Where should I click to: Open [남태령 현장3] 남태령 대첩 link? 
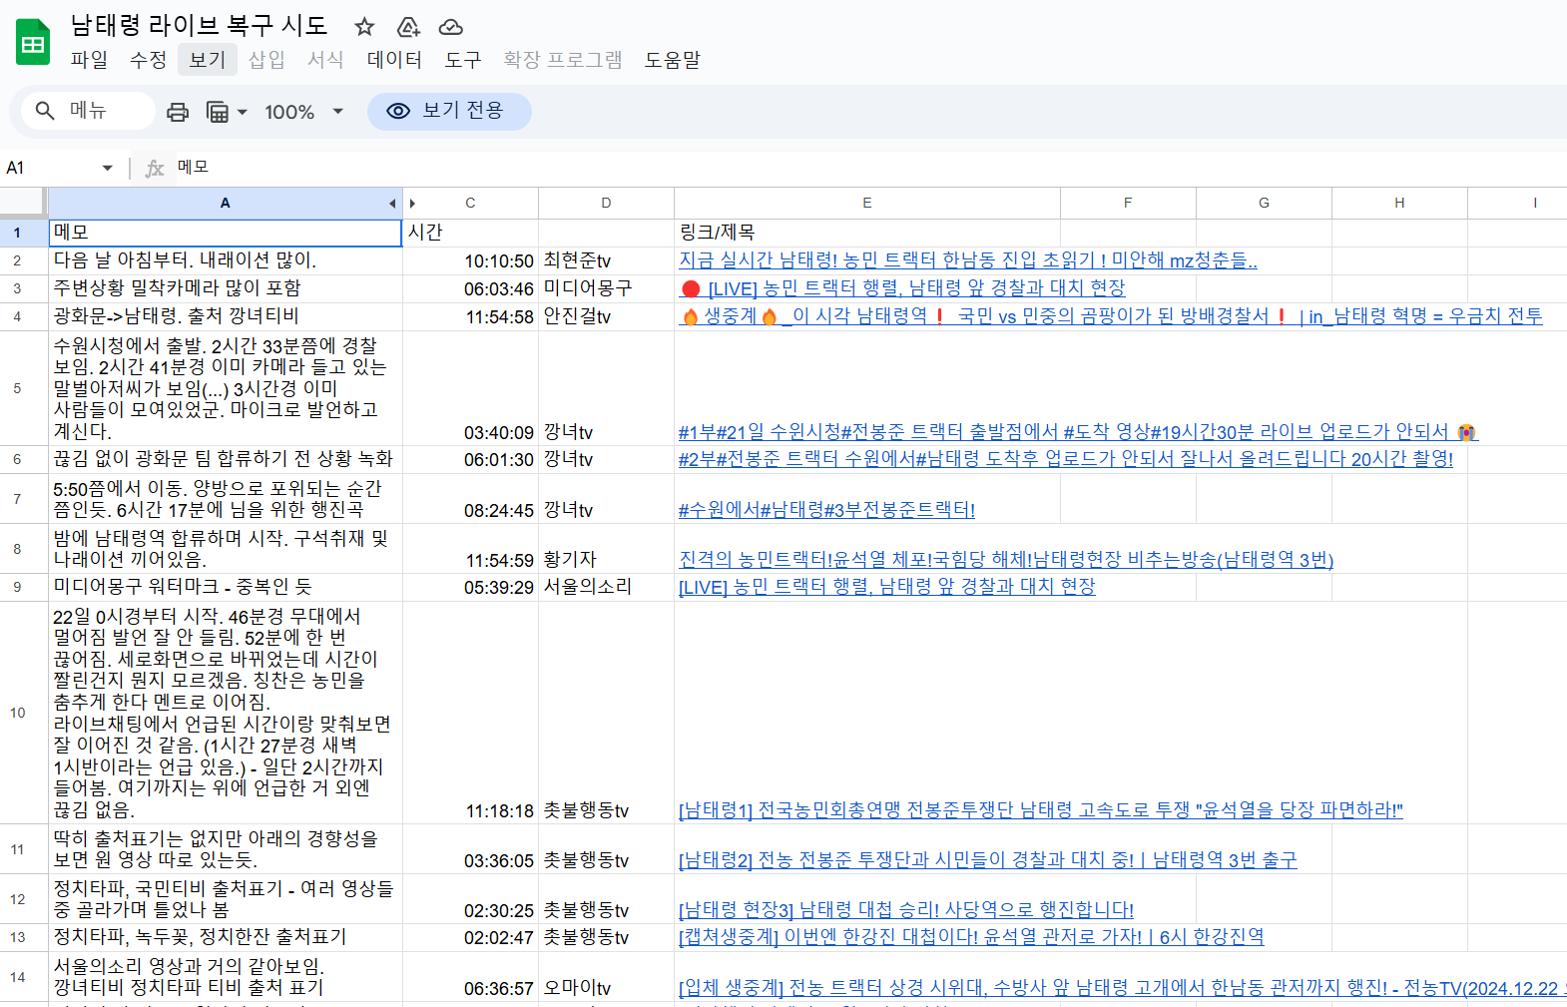coord(905,910)
